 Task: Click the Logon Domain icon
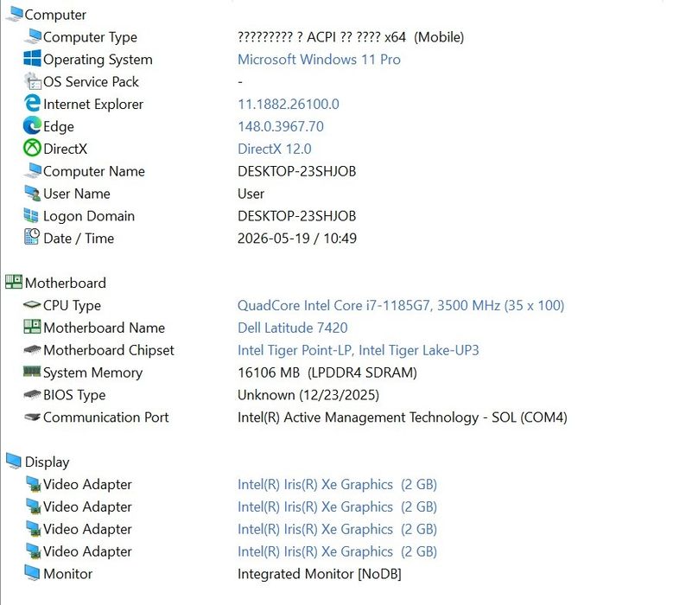tap(31, 215)
